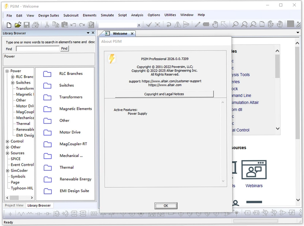Select the Motor Drive folder label
This screenshot has height=226, width=304.
pyautogui.click(x=70, y=132)
